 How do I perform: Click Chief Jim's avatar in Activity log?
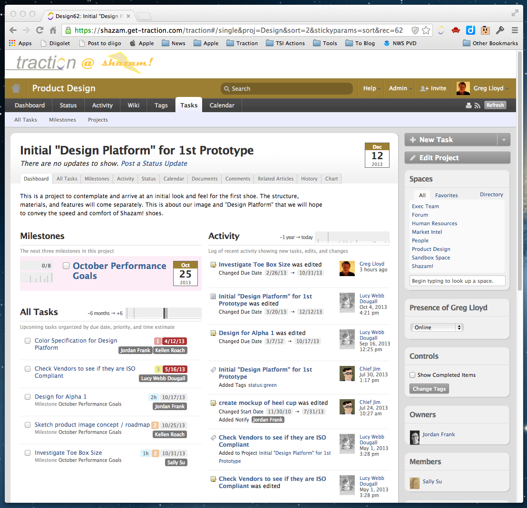[x=347, y=374]
